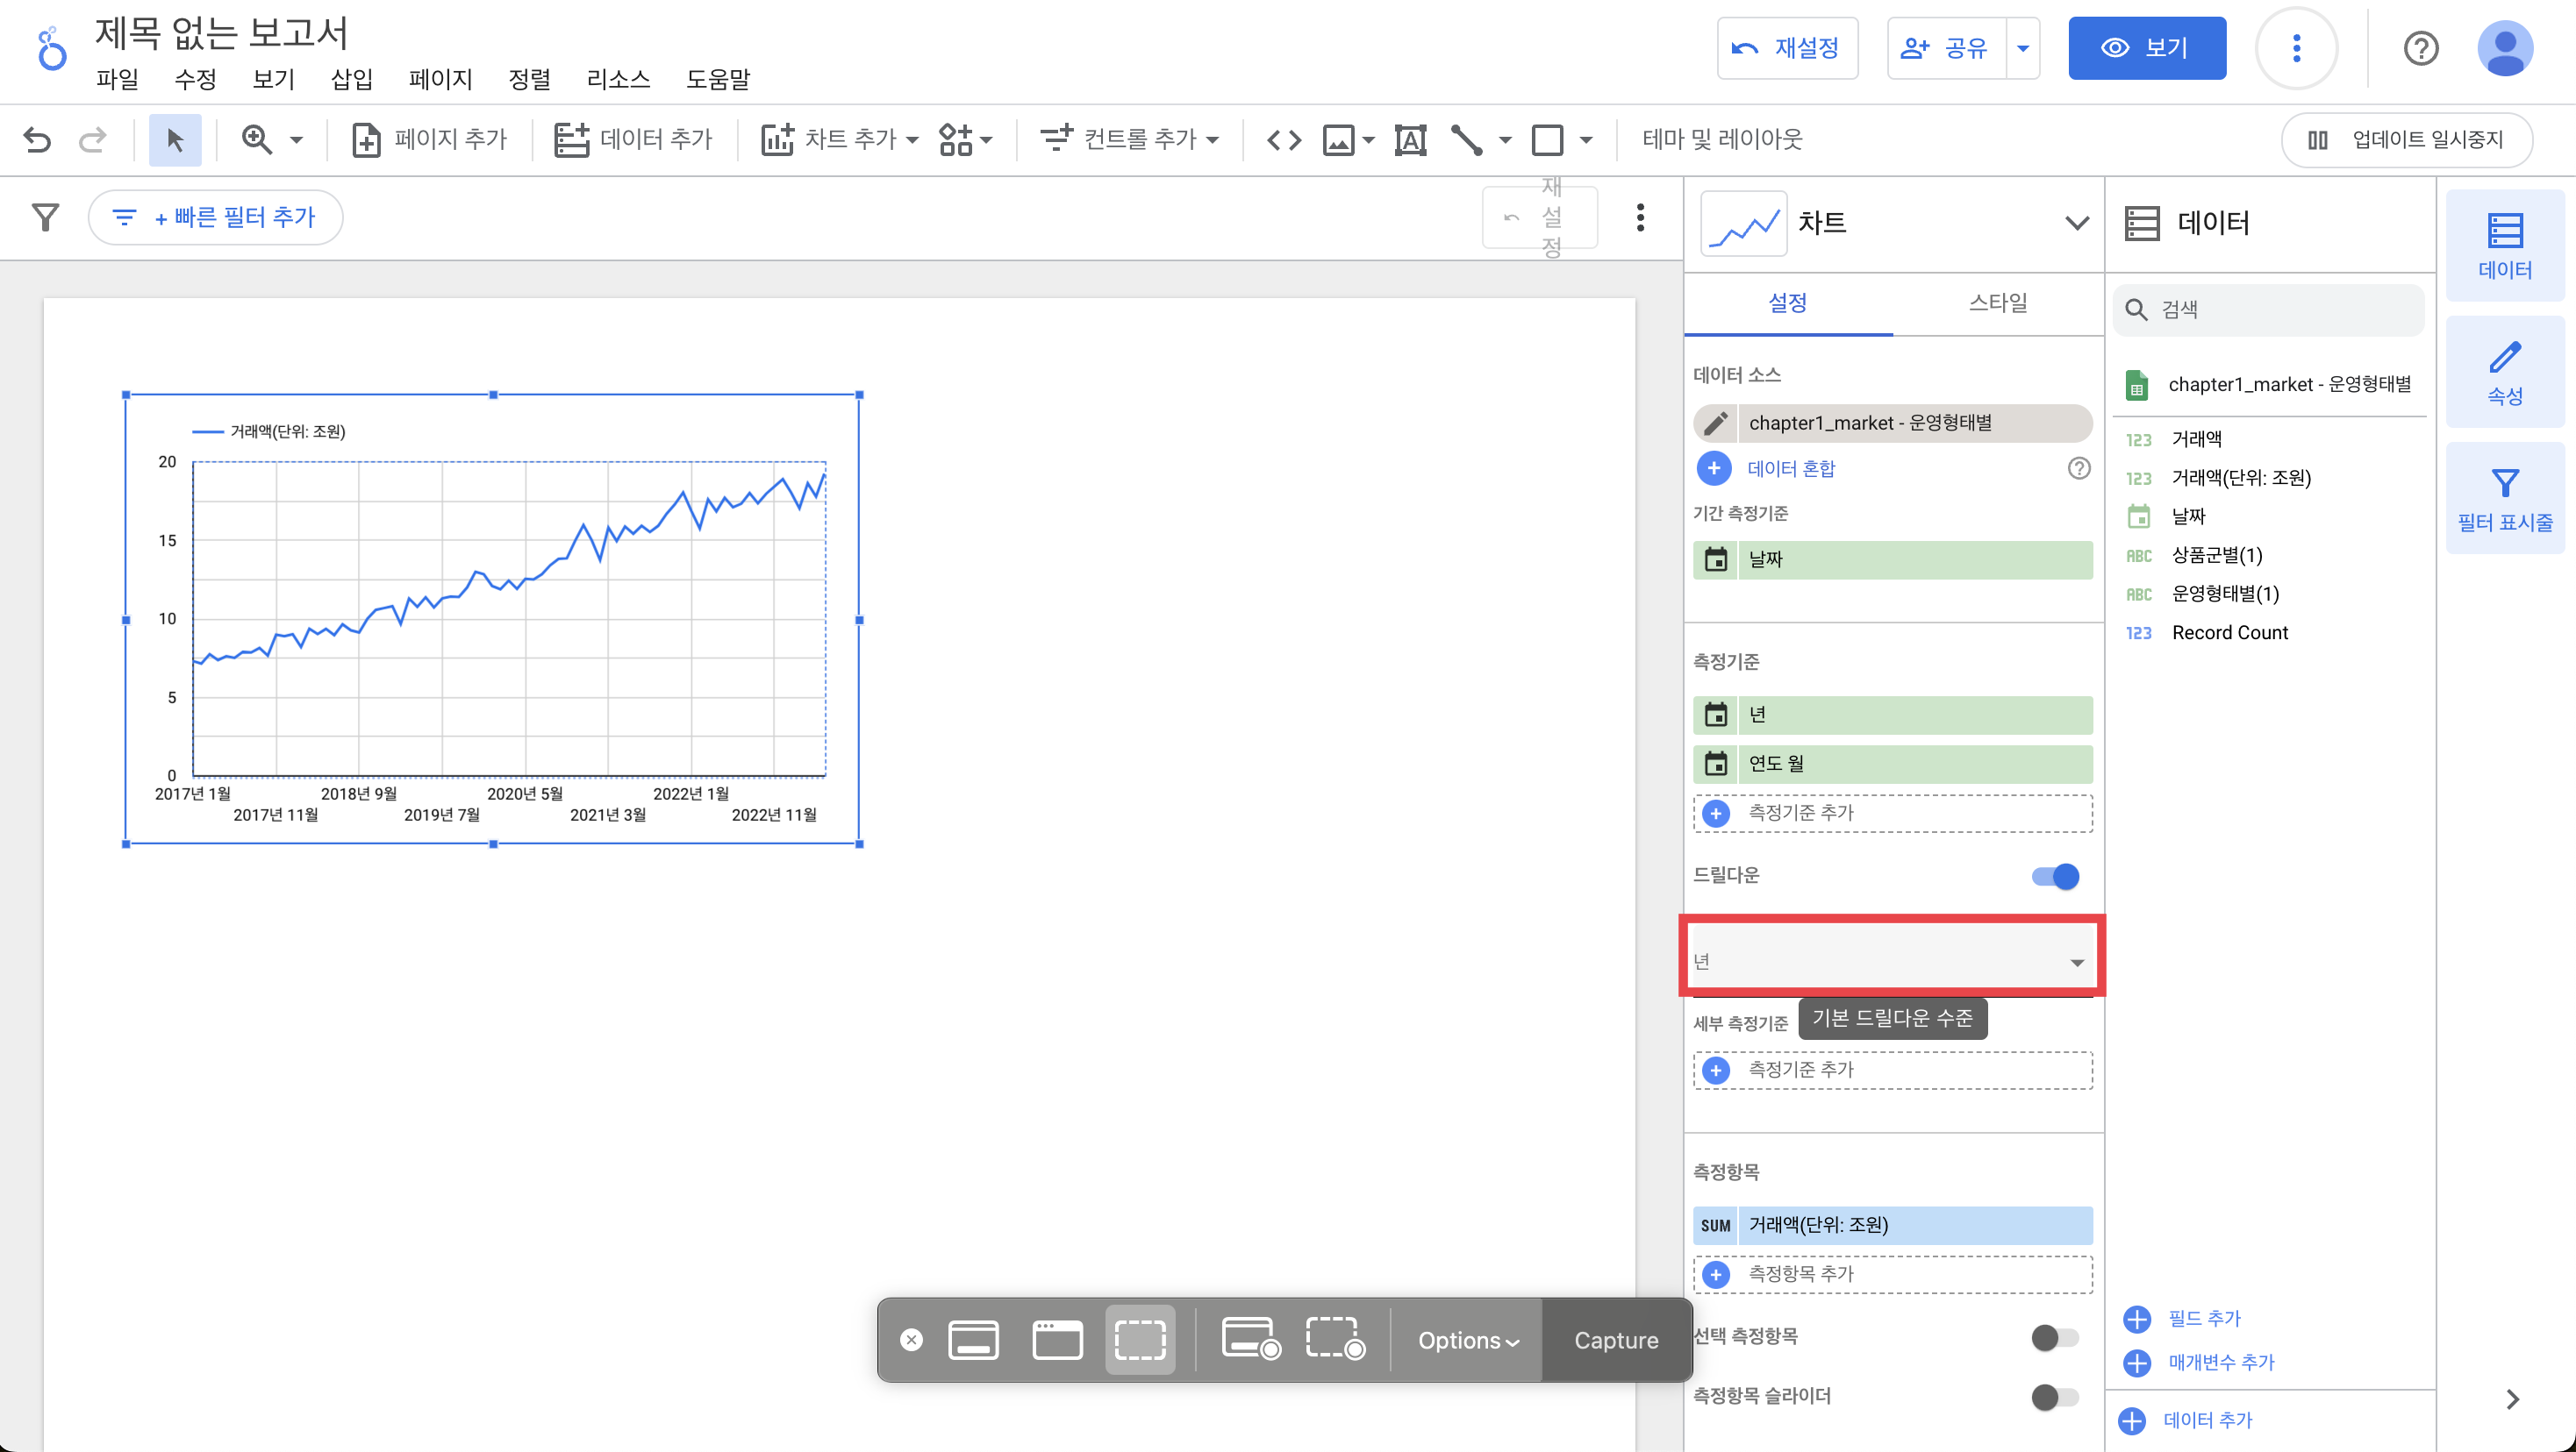Viewport: 2576px width, 1452px height.
Task: Switch to the 스타일 tab
Action: click(1997, 302)
